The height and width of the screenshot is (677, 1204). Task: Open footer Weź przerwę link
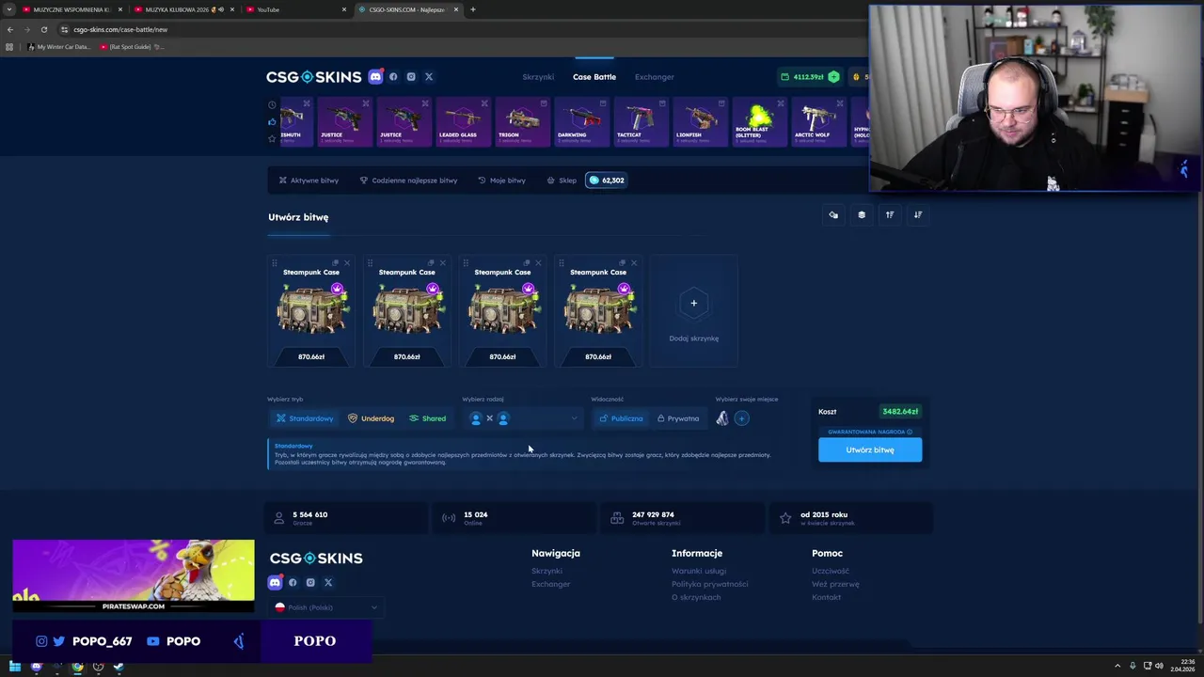[835, 584]
